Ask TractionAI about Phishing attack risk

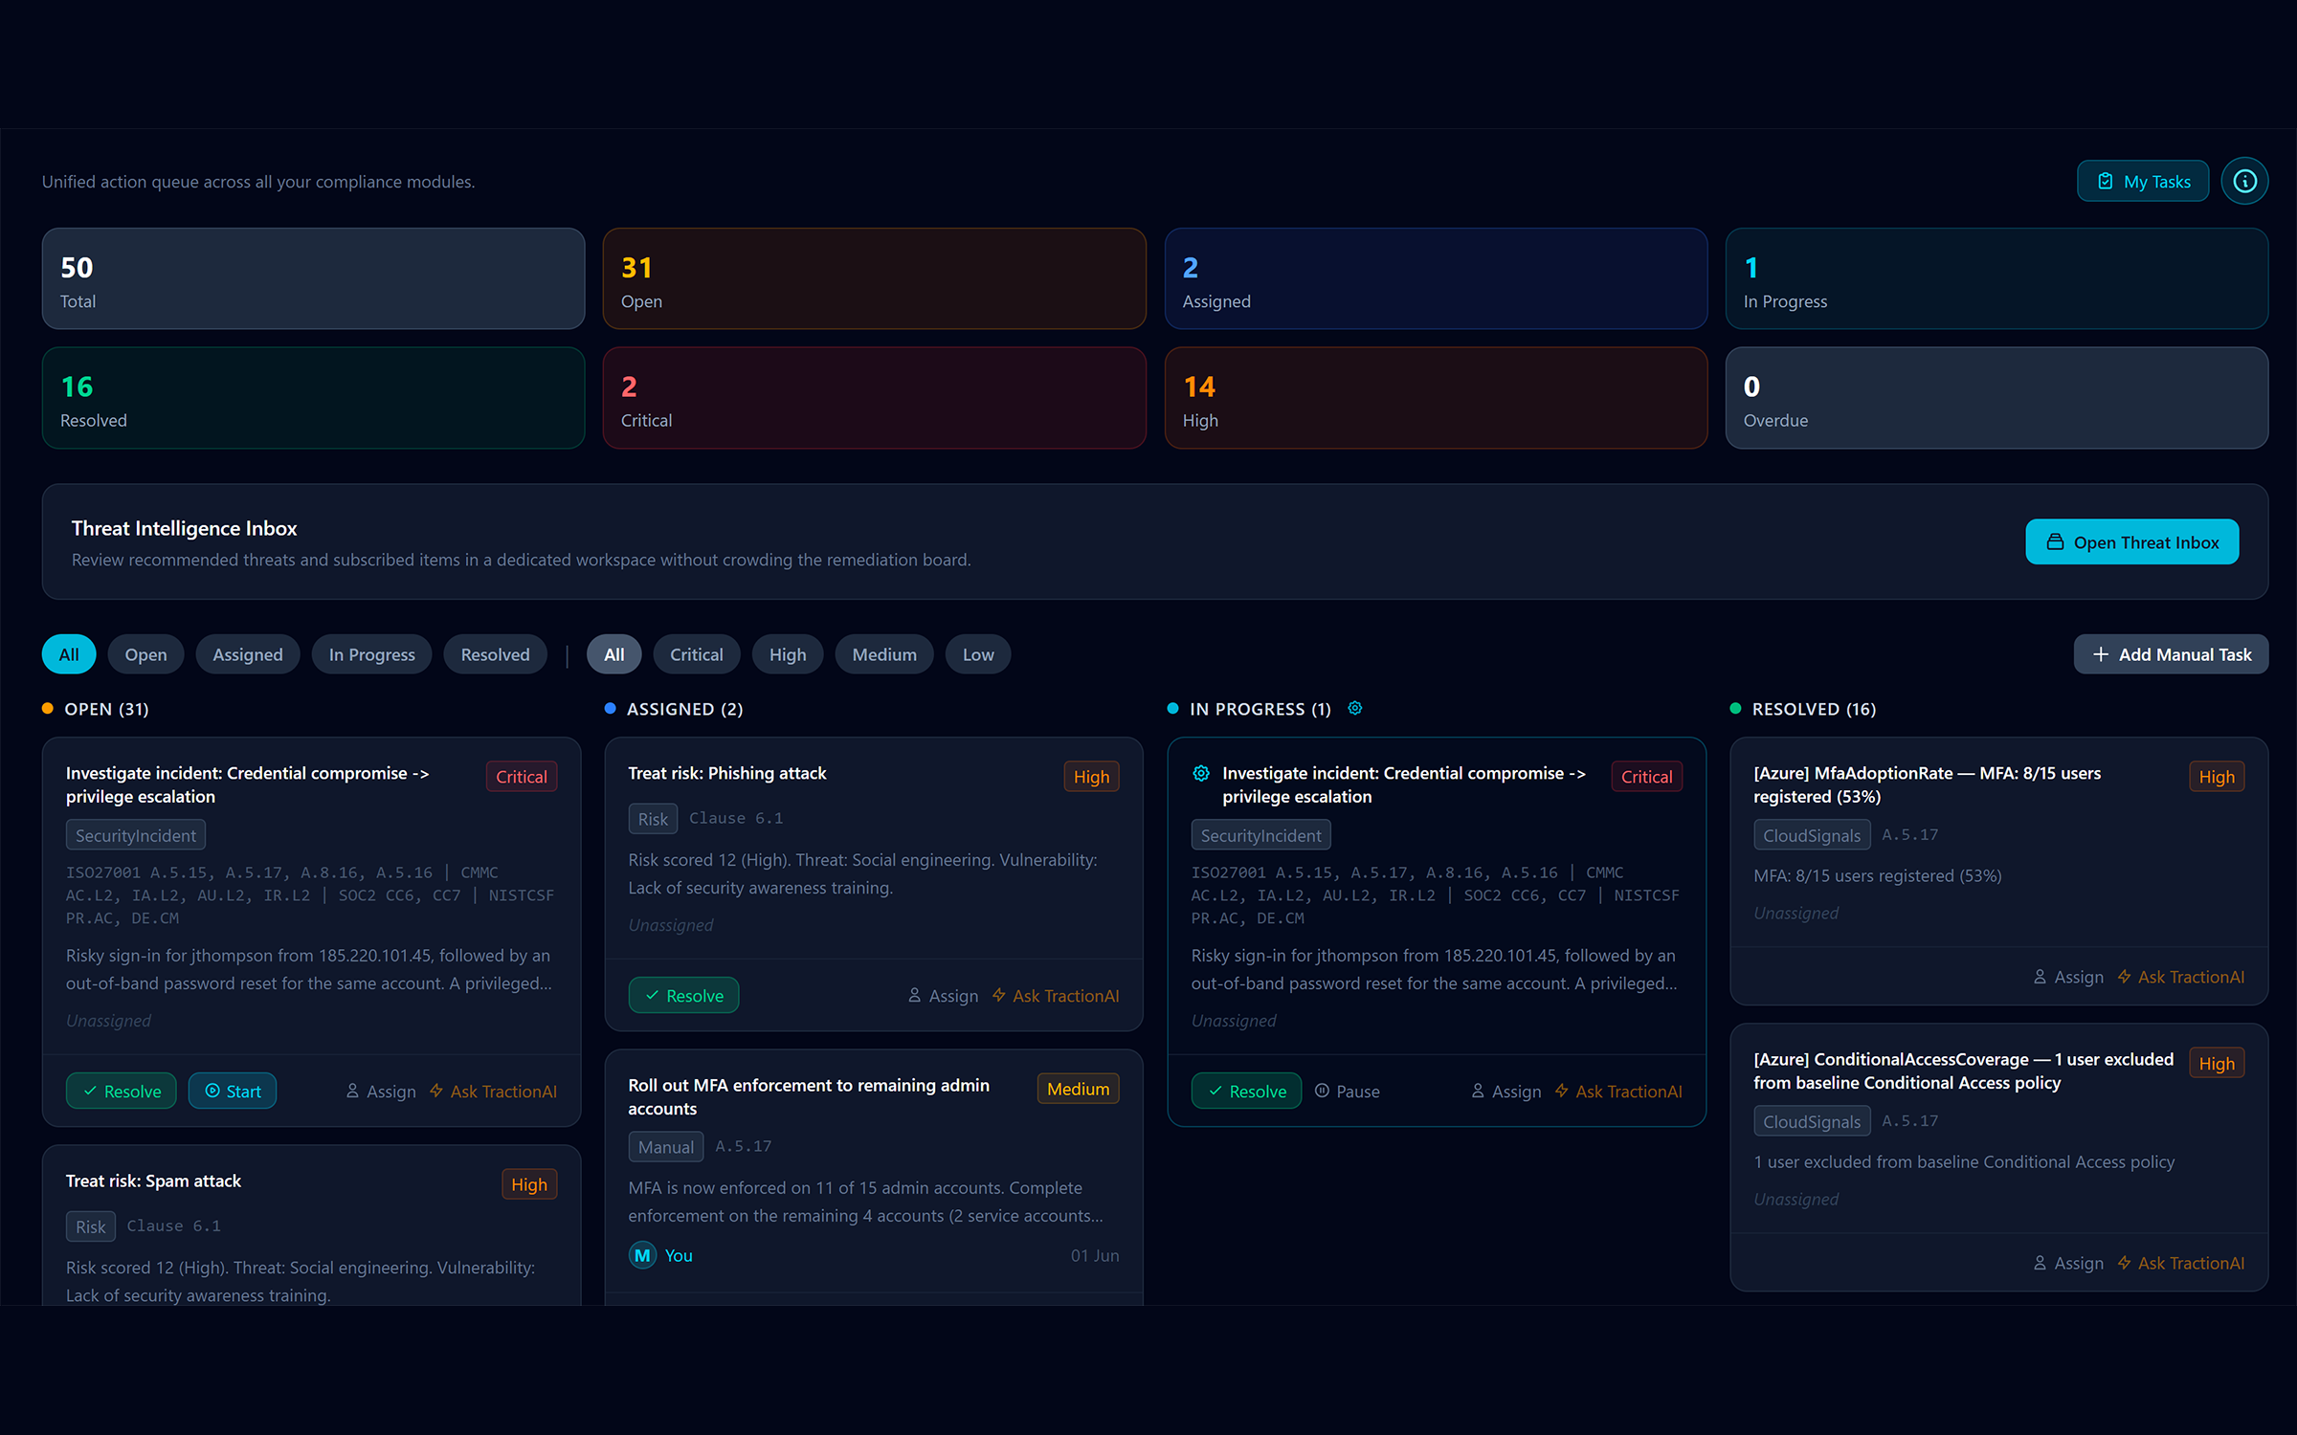[1056, 995]
